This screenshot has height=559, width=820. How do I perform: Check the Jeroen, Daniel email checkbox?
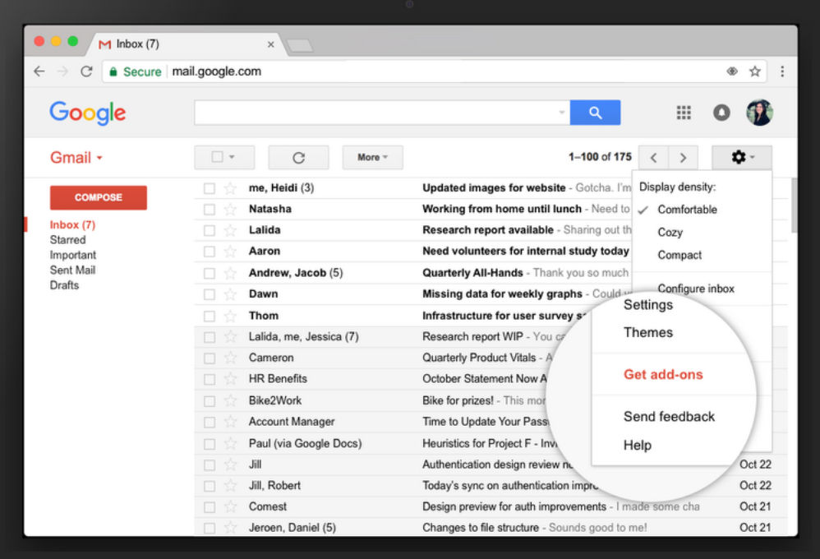(x=210, y=528)
